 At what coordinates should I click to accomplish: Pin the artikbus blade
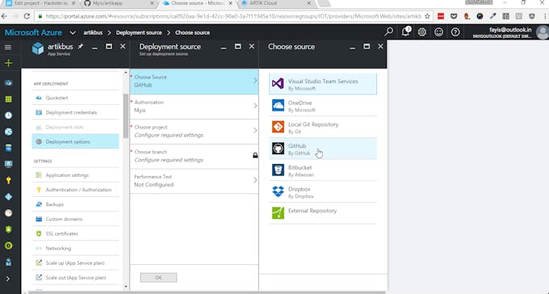tap(81, 46)
